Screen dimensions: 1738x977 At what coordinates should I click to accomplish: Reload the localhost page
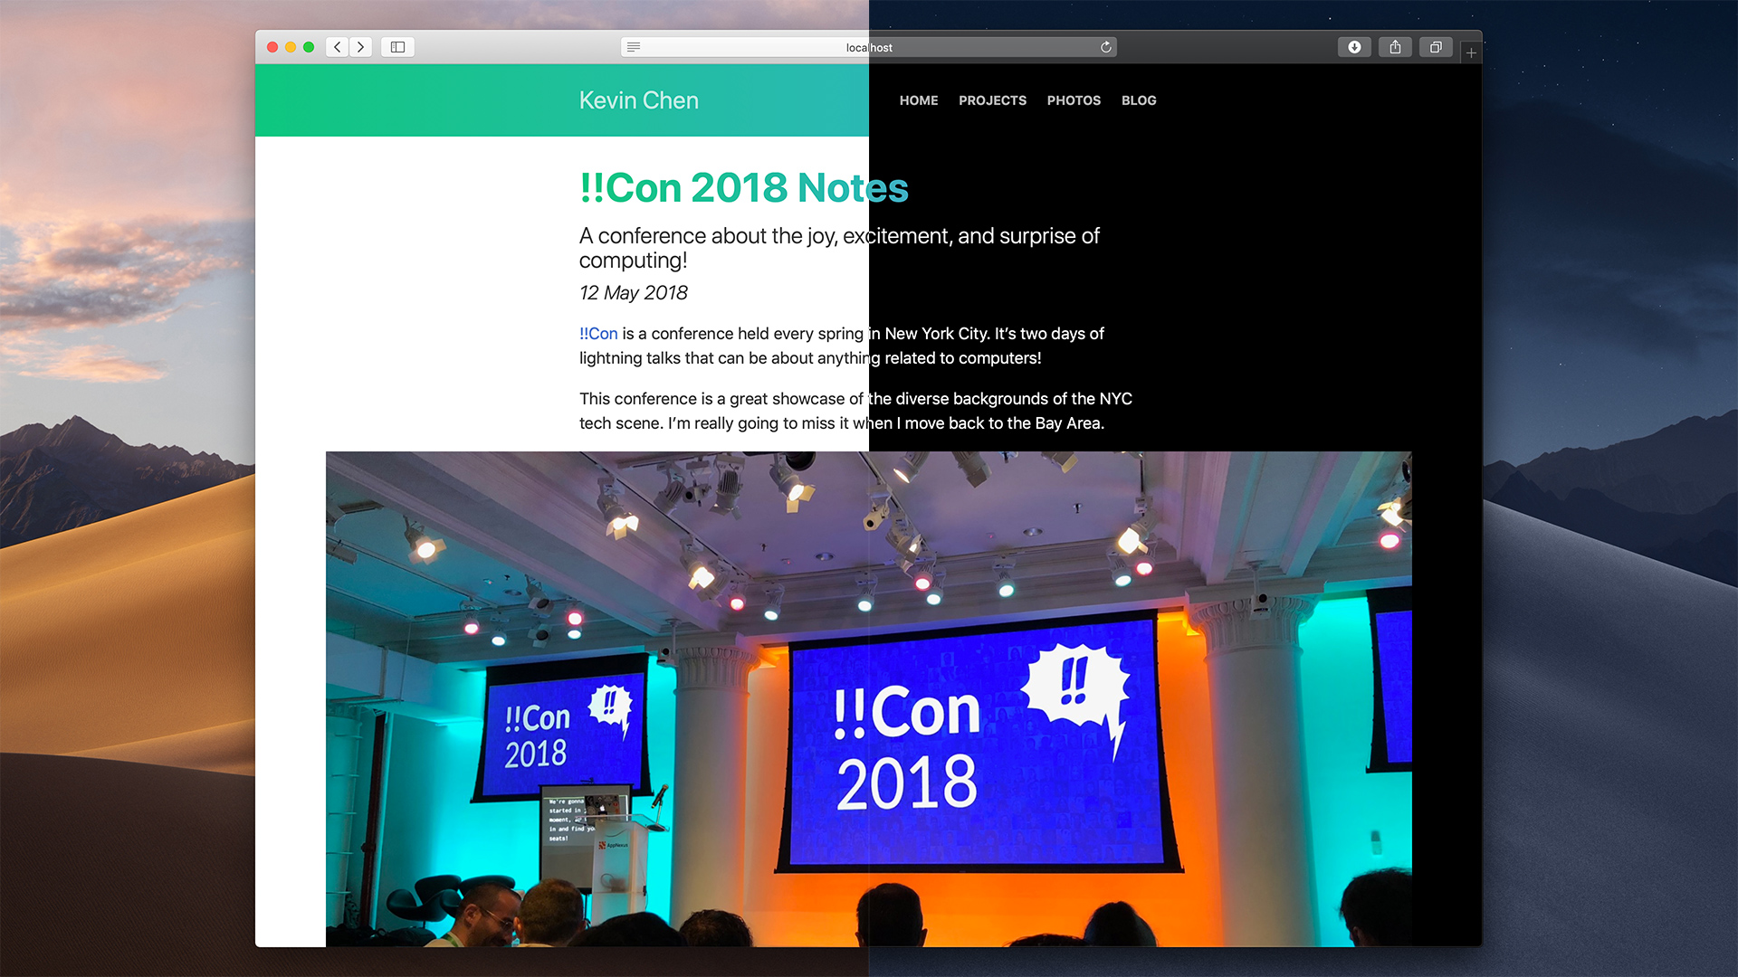[x=1104, y=46]
